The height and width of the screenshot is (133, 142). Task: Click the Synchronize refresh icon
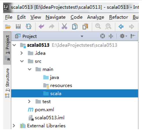click(29, 27)
